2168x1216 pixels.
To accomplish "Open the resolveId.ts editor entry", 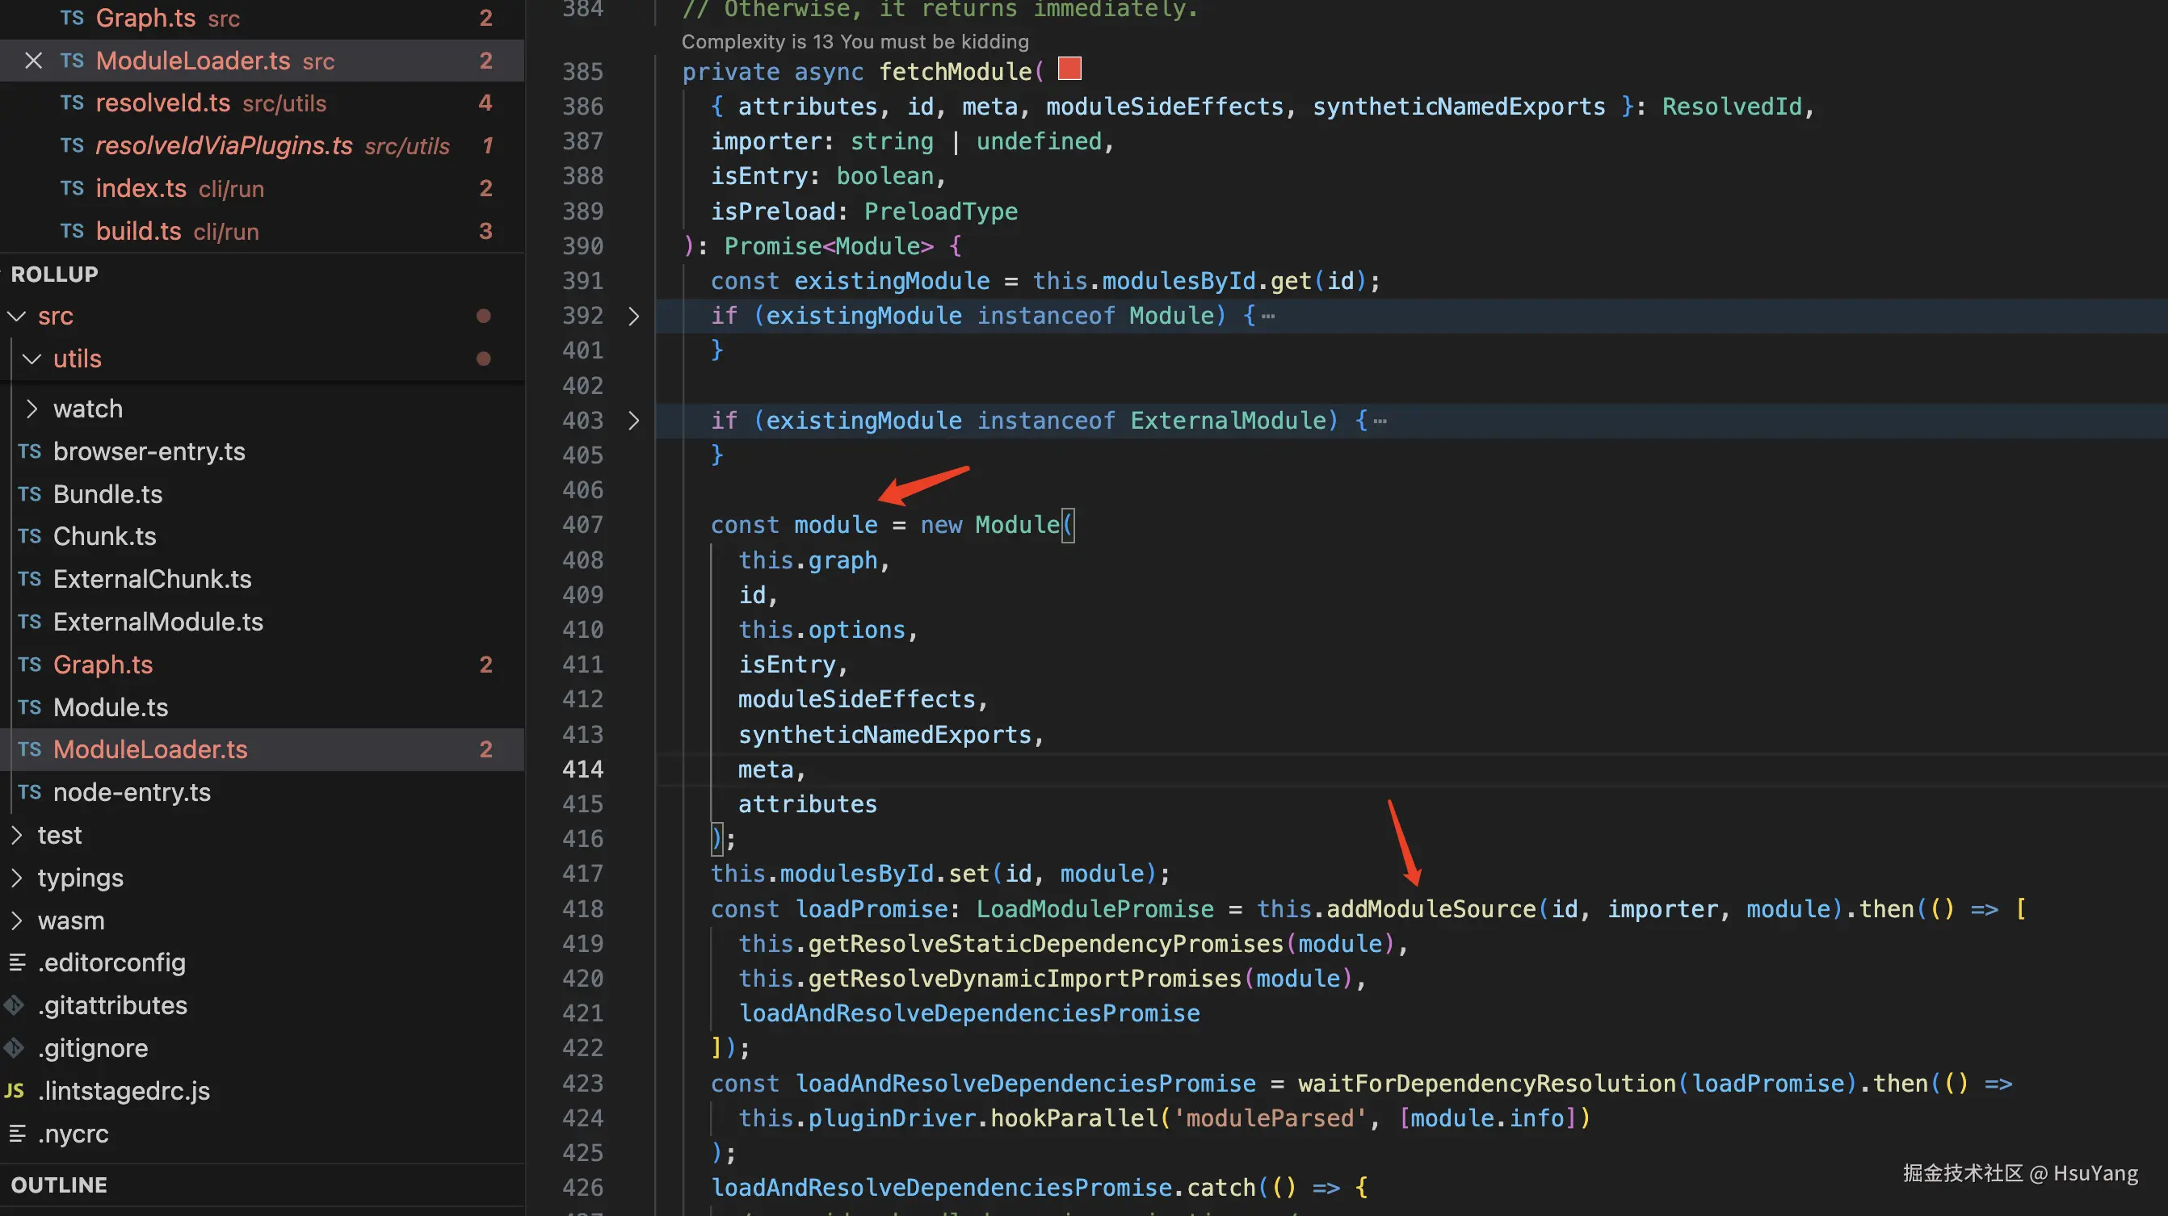I will pos(163,103).
